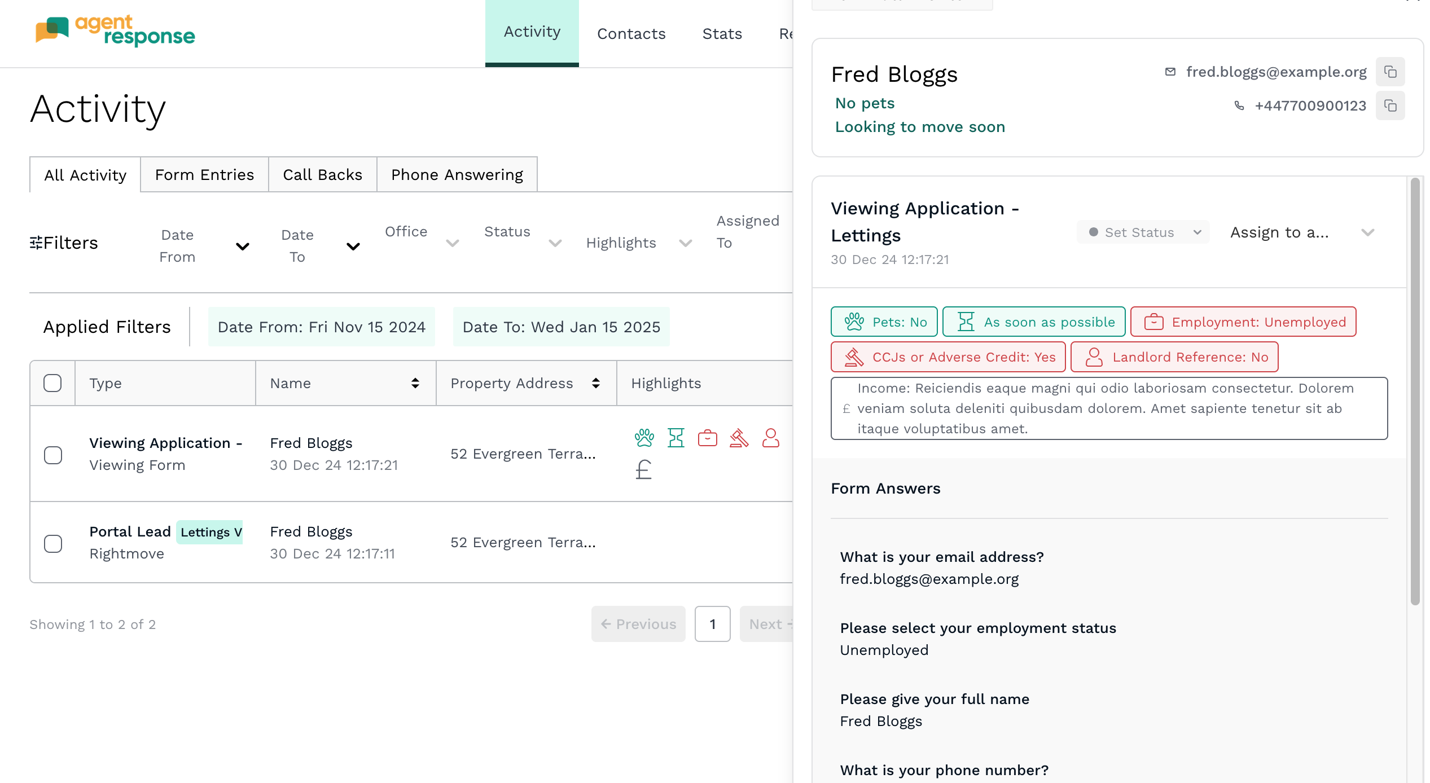Screen dimensions: 1430x783
Task: Click the Agent Response logo
Action: pyautogui.click(x=115, y=31)
